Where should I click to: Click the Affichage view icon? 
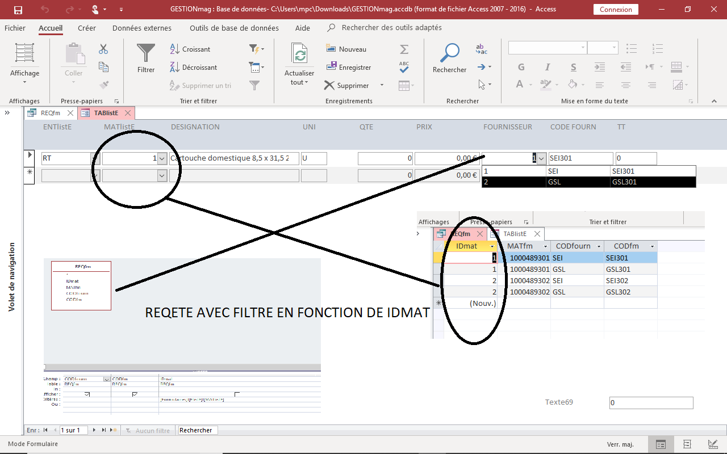(x=24, y=53)
